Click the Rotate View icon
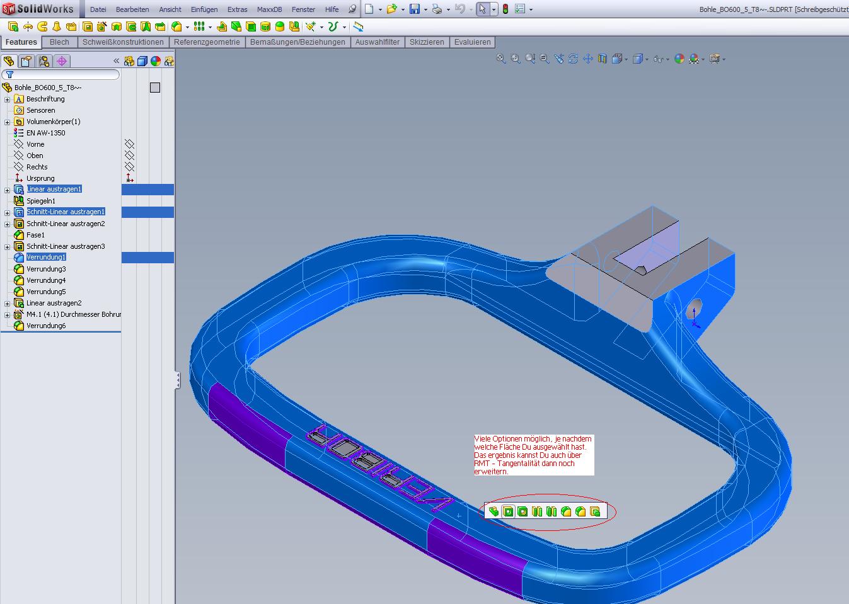 [573, 59]
